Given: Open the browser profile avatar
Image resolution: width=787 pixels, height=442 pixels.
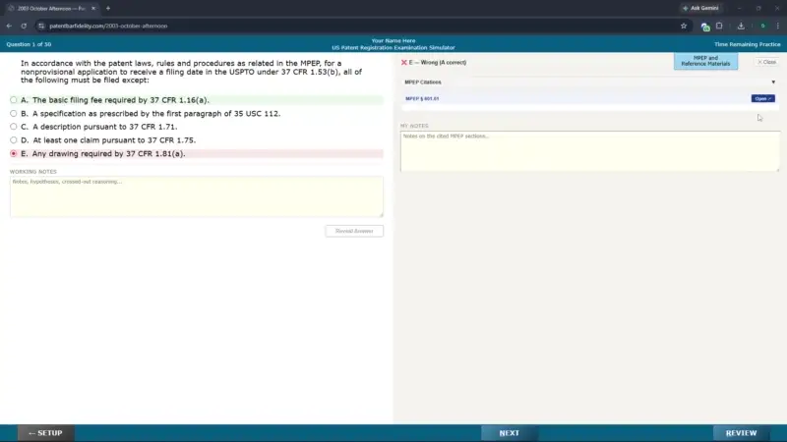Looking at the screenshot, I should pyautogui.click(x=762, y=26).
